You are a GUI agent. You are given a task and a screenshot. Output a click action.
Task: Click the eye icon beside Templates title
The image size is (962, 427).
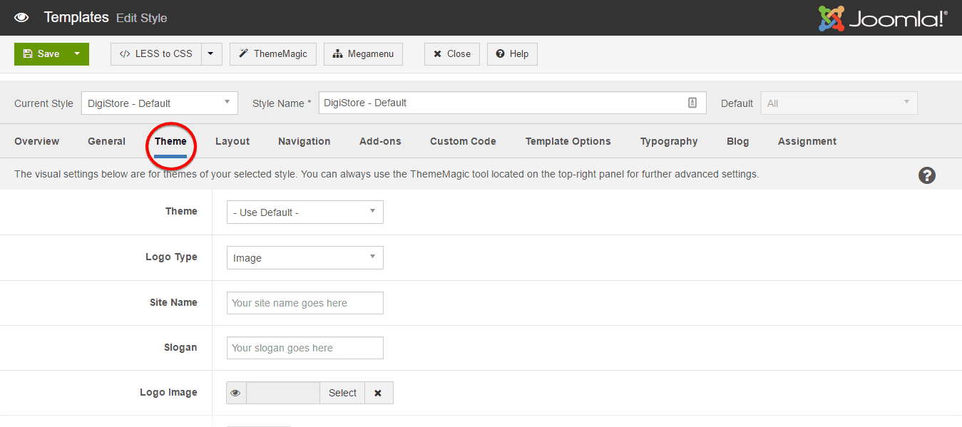[x=21, y=17]
